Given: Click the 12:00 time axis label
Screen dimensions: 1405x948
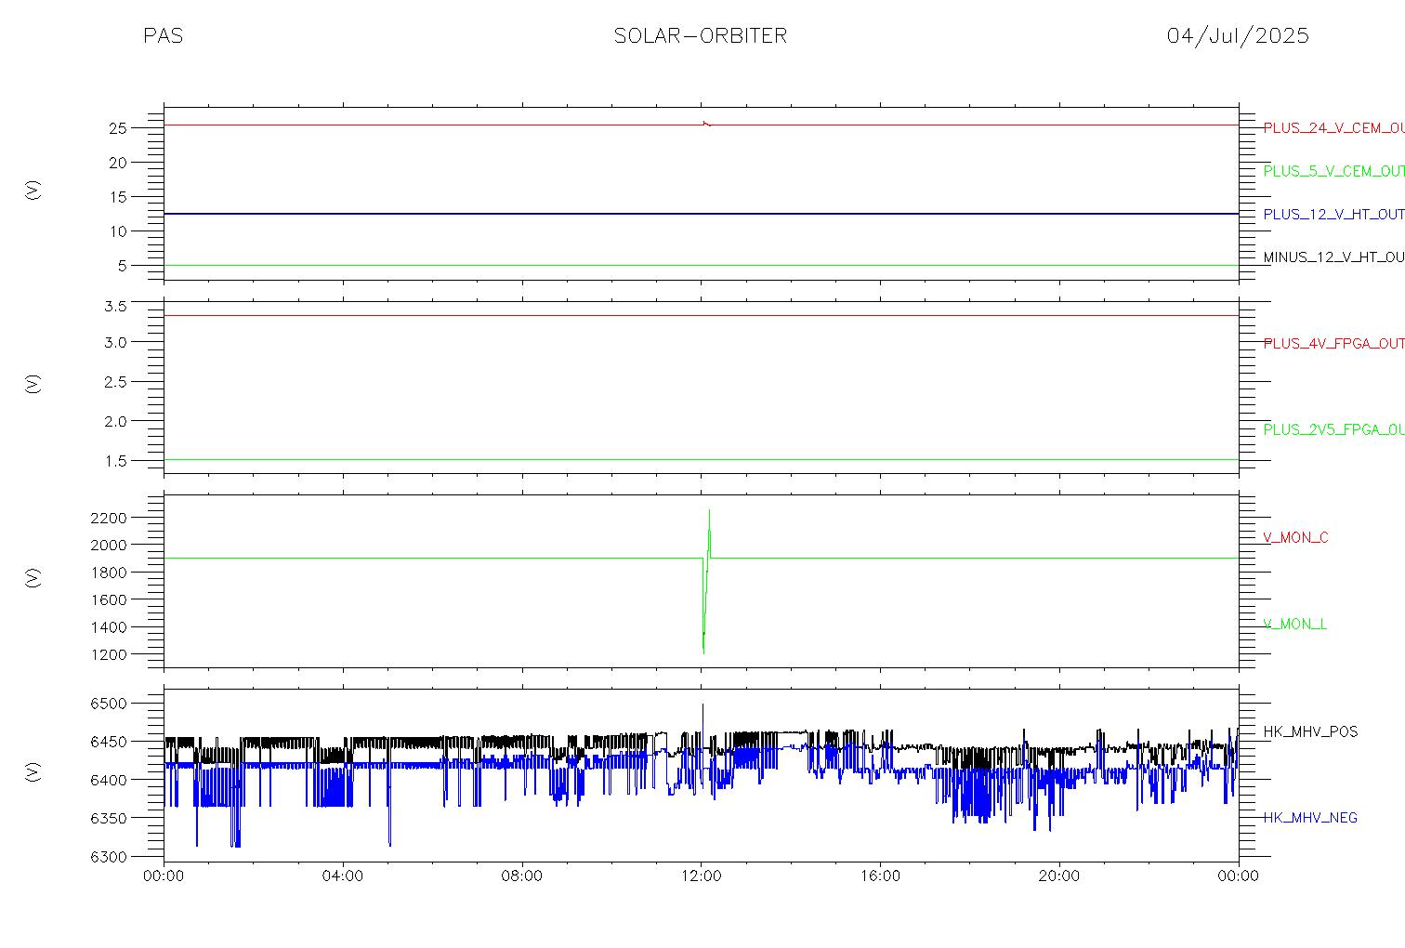Looking at the screenshot, I should [x=701, y=876].
